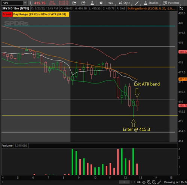The image size is (187, 185).
Task: Open the 15m timeframe selector
Action: pyautogui.click(x=111, y=3)
